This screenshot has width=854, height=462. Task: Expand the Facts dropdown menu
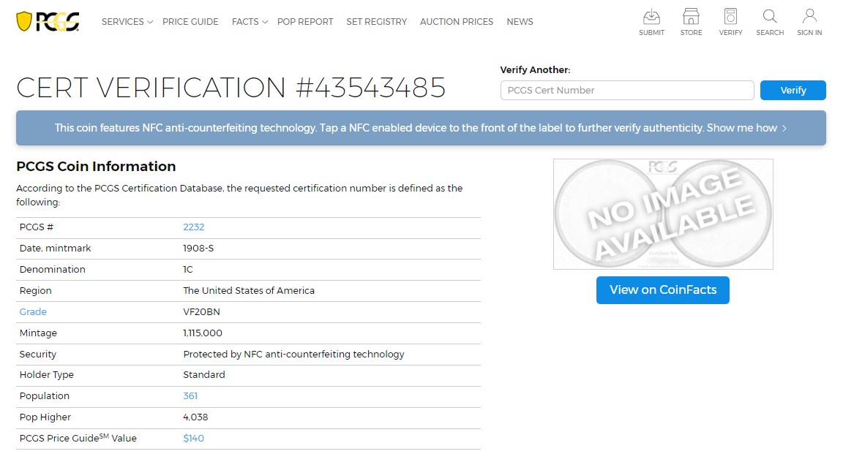click(x=250, y=22)
